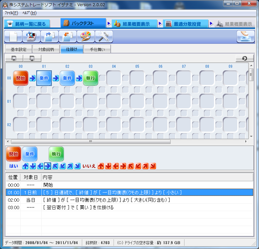Choose the red right arrow for いいえ
The height and width of the screenshot is (249, 259).
123,166
